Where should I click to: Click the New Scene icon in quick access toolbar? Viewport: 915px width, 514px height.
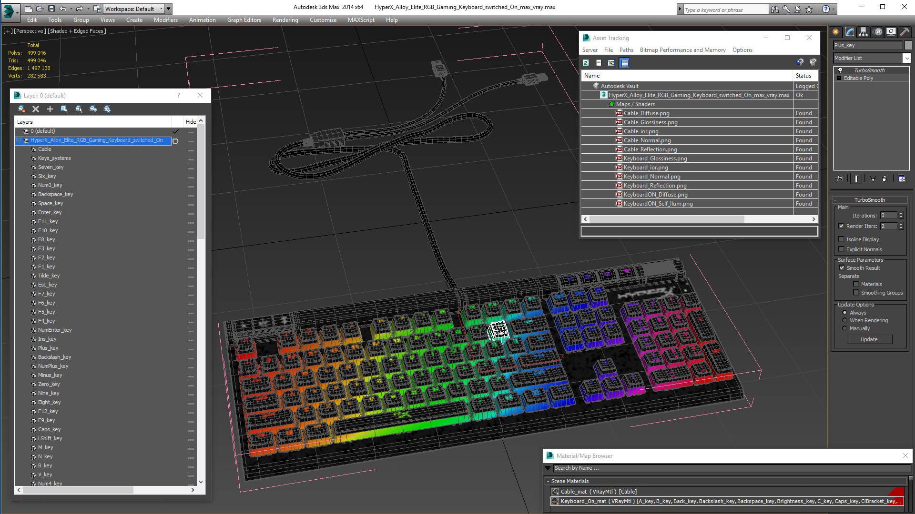tap(29, 9)
